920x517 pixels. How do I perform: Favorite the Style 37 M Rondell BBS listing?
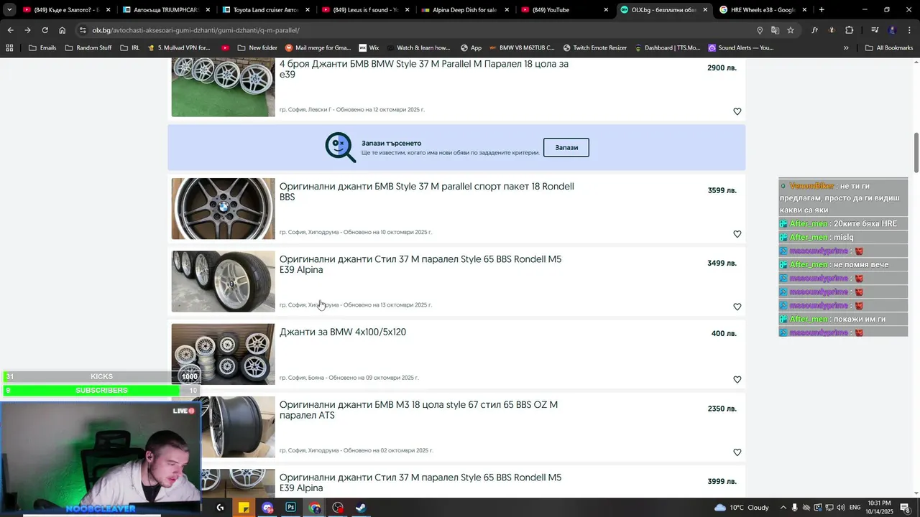click(737, 234)
